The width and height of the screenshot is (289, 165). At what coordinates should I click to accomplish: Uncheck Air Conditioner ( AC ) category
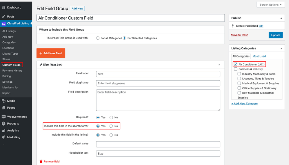click(x=236, y=64)
